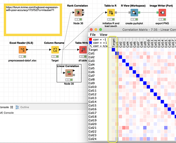Click the blue corr = +1 legend swatch
The width and height of the screenshot is (176, 143).
coord(90,43)
